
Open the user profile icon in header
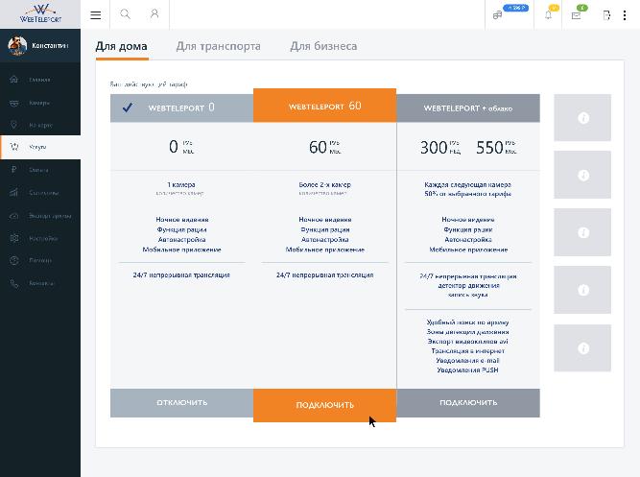(x=154, y=14)
